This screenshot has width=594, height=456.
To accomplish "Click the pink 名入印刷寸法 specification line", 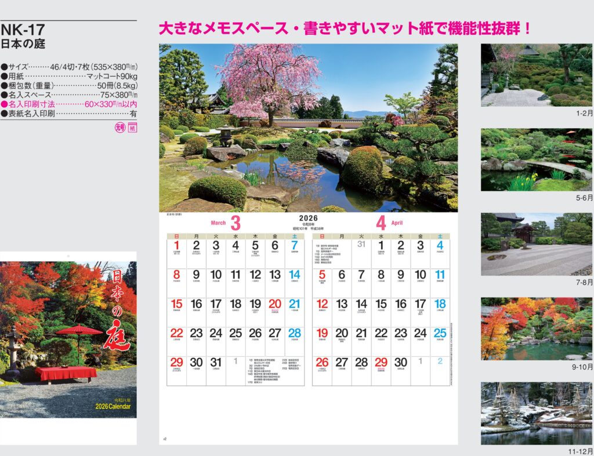I will pos(69,104).
